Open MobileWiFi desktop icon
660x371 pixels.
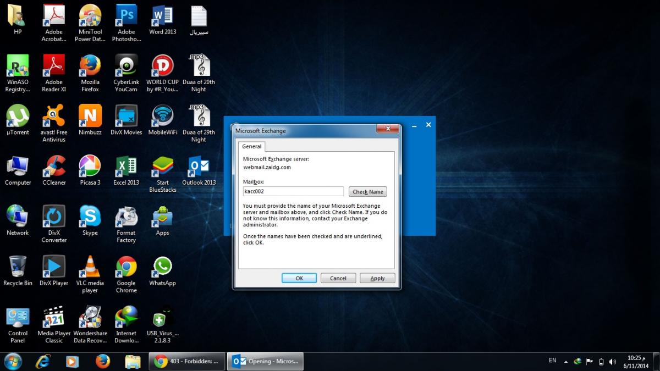point(163,120)
